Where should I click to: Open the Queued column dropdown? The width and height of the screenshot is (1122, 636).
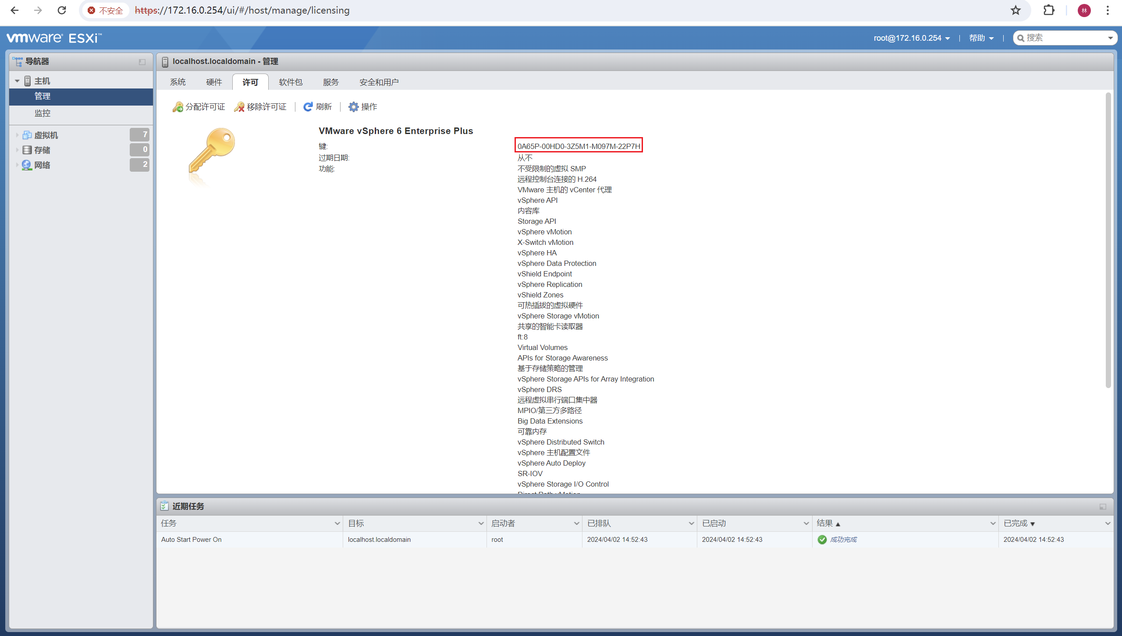691,523
